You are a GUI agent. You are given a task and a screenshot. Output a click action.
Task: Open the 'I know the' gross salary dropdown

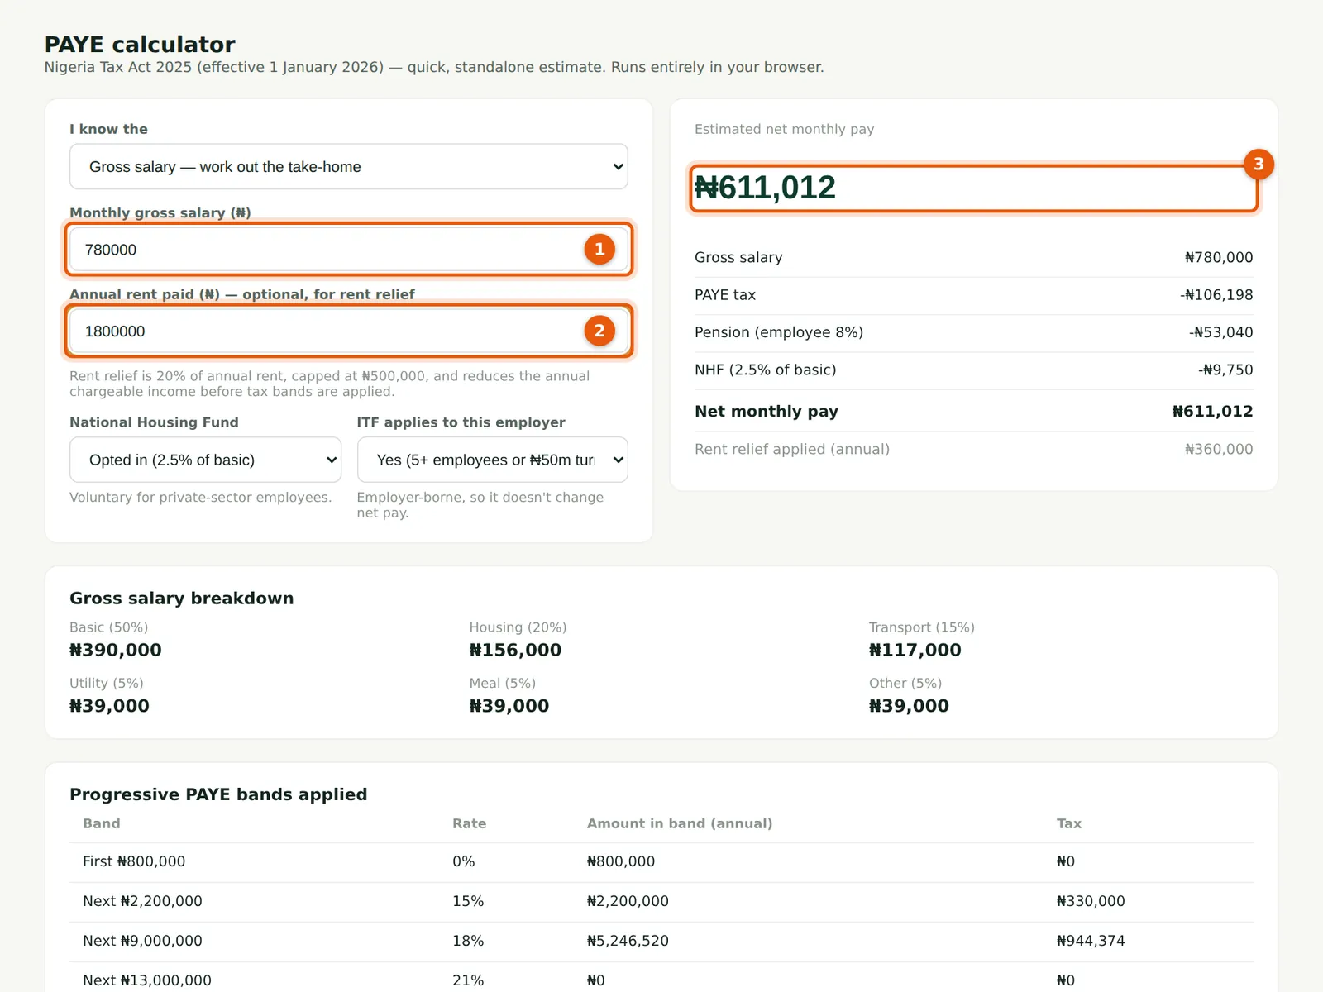(349, 166)
